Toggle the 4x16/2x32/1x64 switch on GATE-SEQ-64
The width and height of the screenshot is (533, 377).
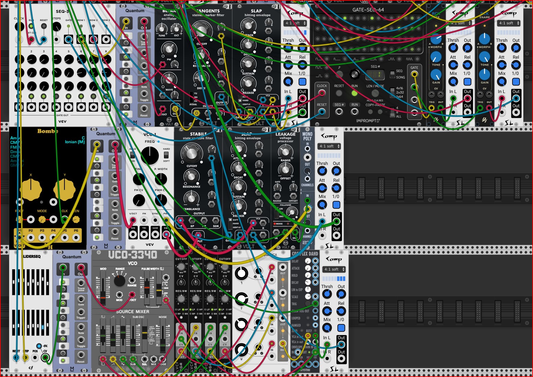tap(392, 92)
